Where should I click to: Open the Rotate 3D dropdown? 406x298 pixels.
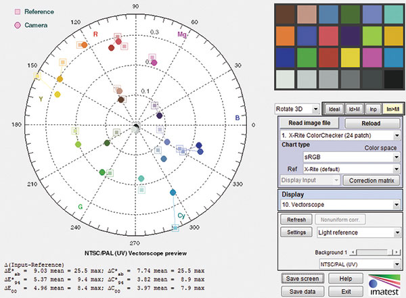(x=297, y=109)
